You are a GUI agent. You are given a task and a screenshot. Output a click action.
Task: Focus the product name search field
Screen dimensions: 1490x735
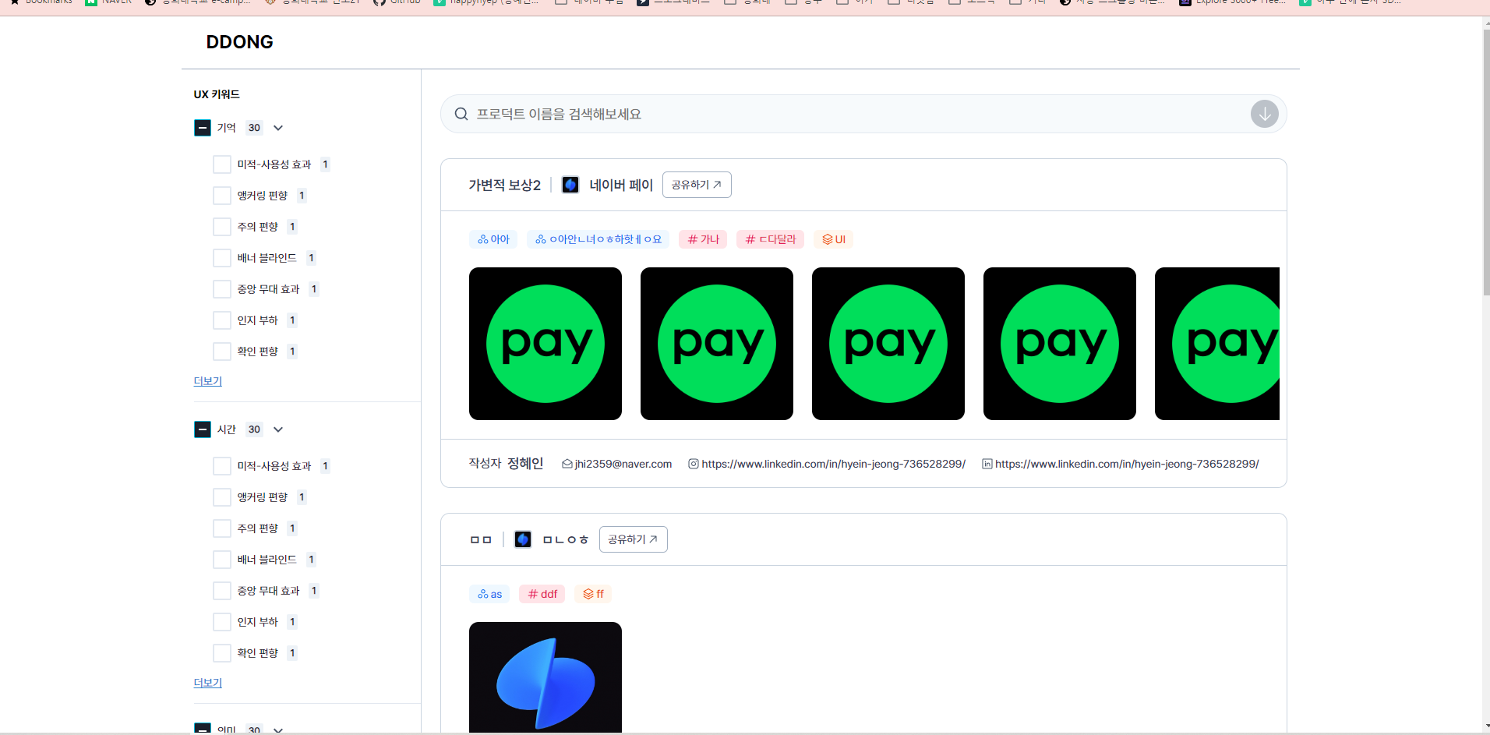point(863,114)
